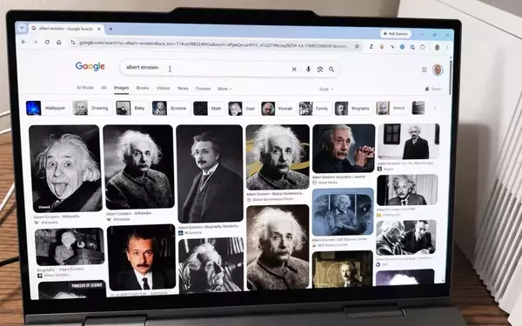View site information icon in address bar
The width and height of the screenshot is (522, 326).
pyautogui.click(x=73, y=43)
